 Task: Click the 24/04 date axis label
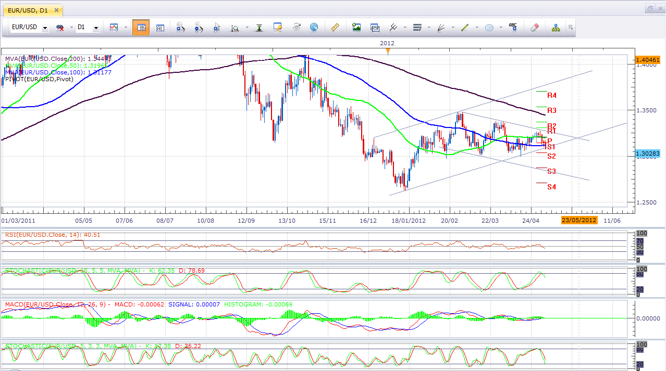click(x=531, y=221)
